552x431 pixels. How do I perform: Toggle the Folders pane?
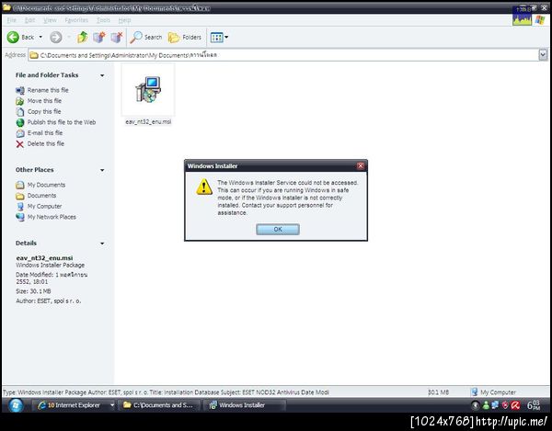185,37
